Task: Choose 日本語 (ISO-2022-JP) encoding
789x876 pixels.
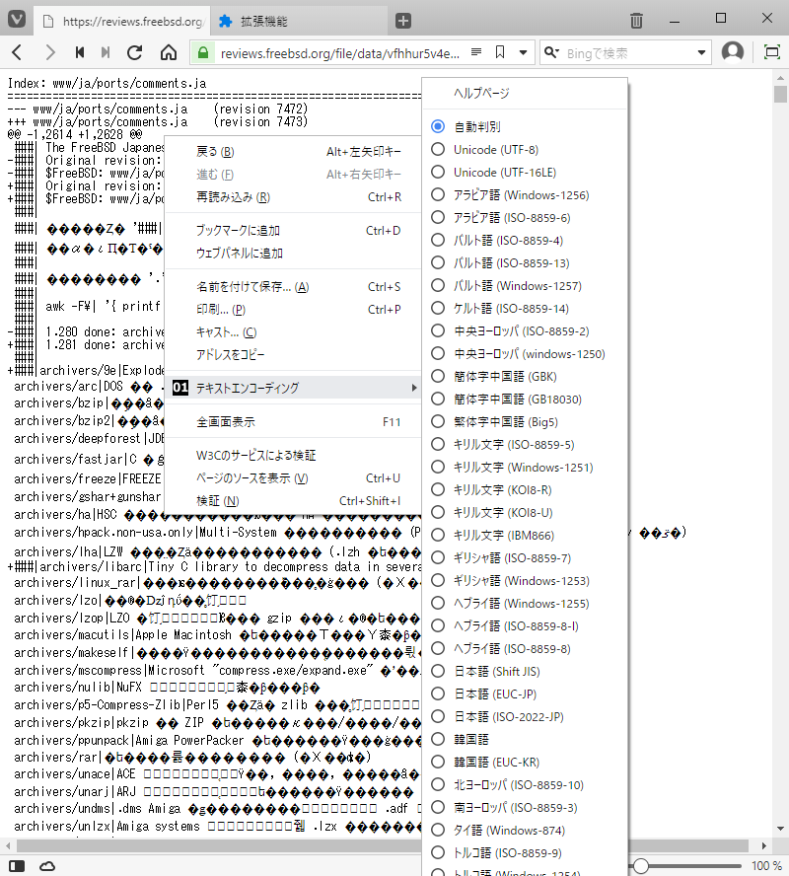Action: [x=525, y=716]
